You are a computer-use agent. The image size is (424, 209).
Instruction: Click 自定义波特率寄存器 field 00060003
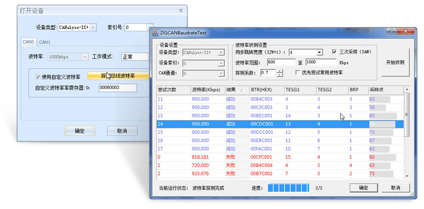[x=118, y=88]
